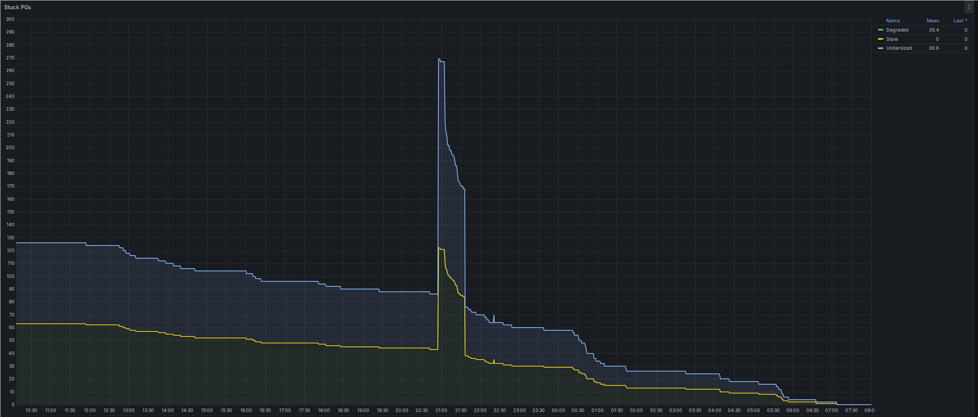Click the Undersized mean value 36.6
The image size is (978, 417).
[933, 48]
